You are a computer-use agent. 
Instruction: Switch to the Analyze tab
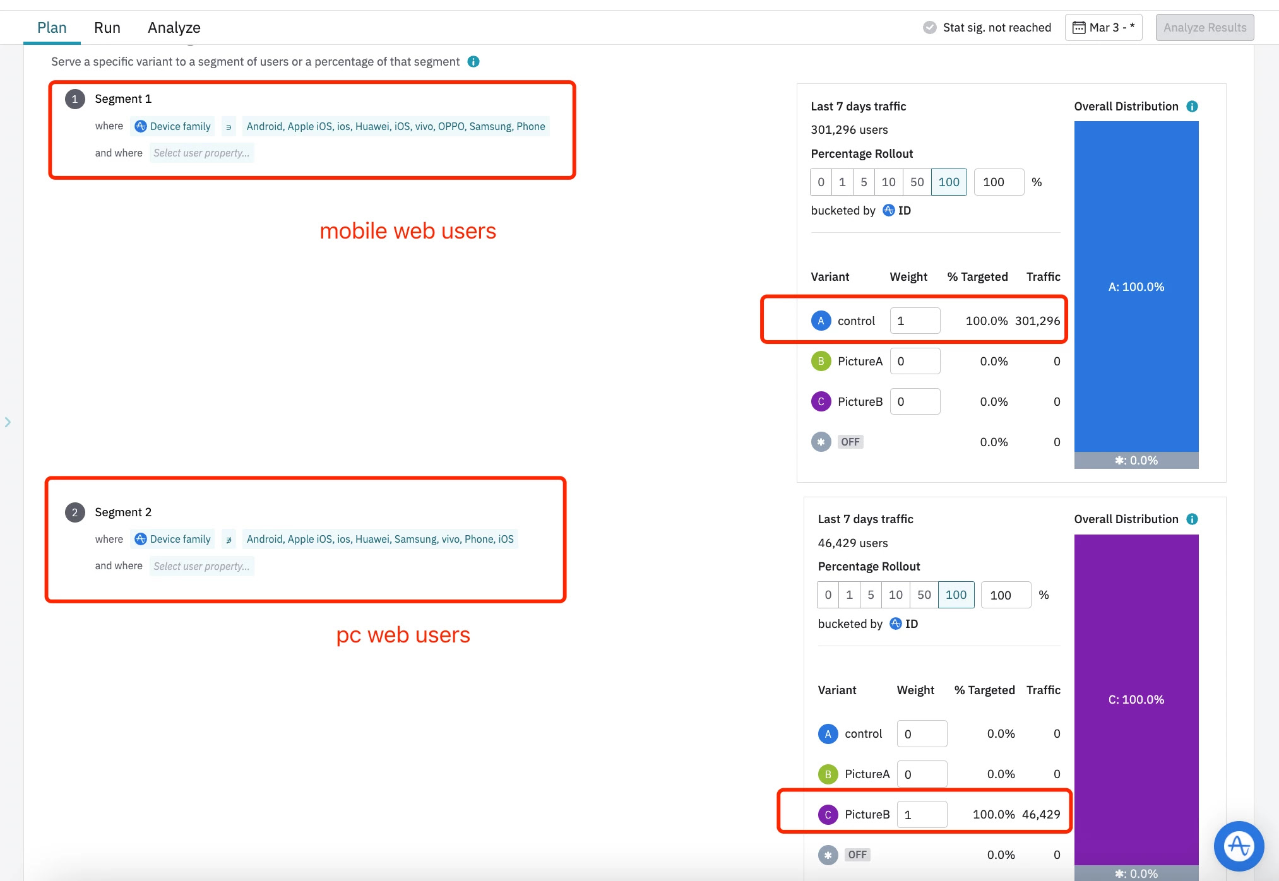[174, 28]
